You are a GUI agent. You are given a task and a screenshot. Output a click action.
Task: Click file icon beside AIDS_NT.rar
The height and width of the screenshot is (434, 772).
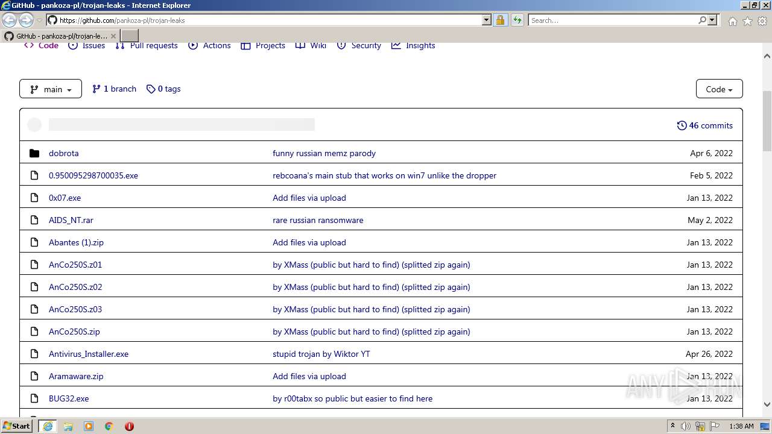34,220
